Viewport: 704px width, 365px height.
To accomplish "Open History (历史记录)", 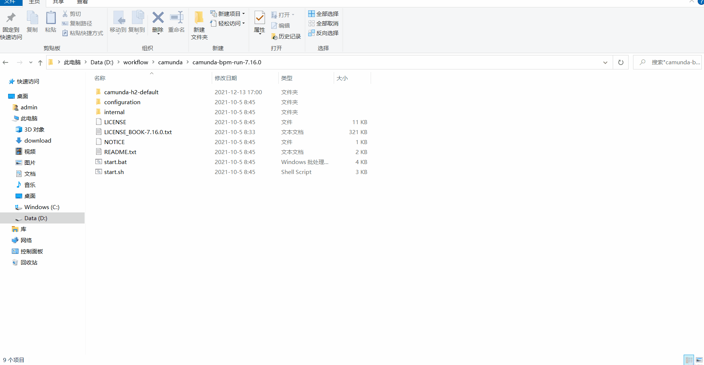I will pyautogui.click(x=286, y=36).
